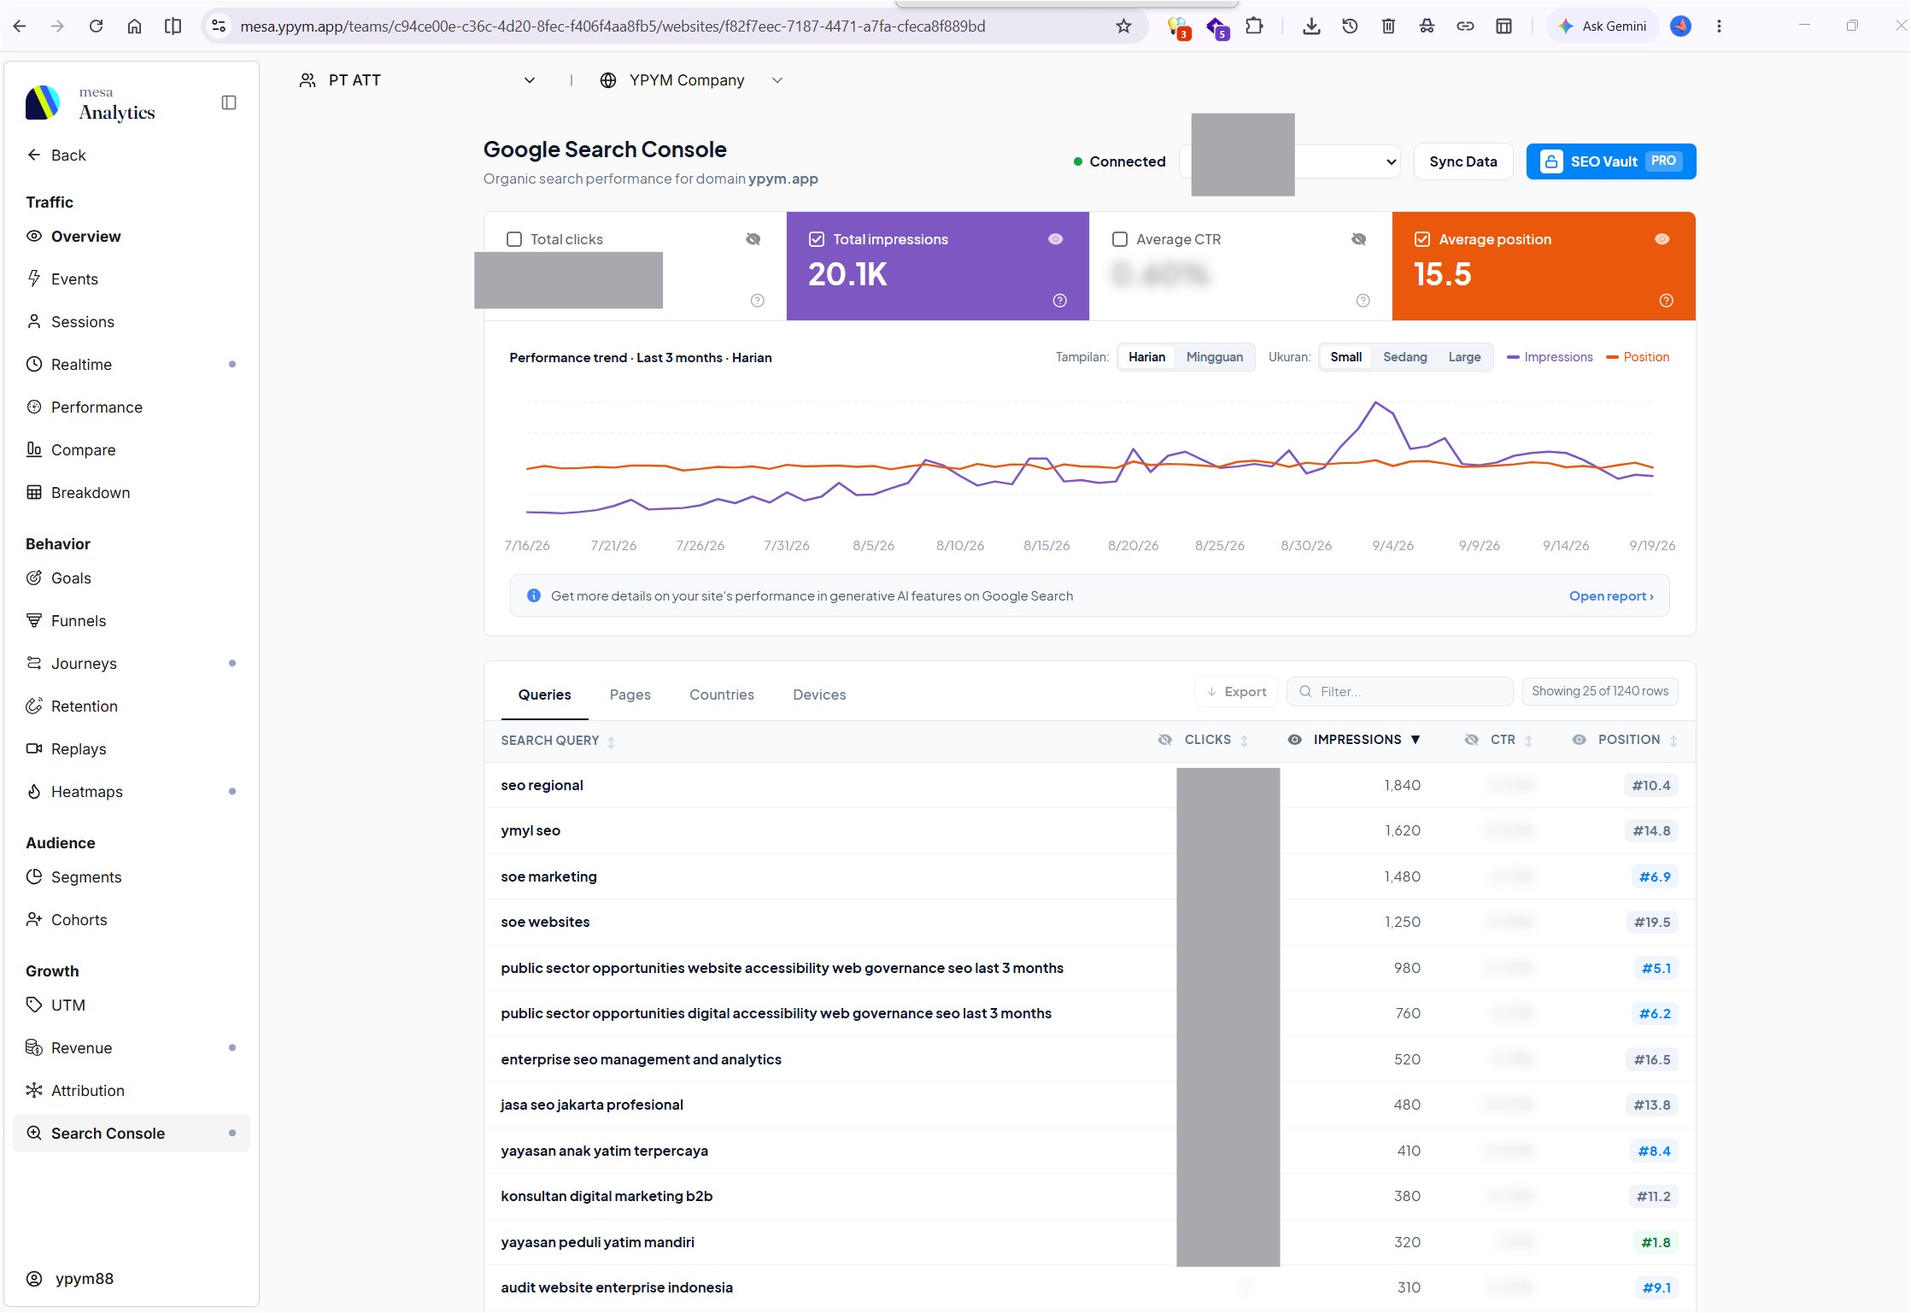Viewport: 1911px width, 1313px height.
Task: Uncheck the Total impressions checkbox
Action: pyautogui.click(x=817, y=239)
